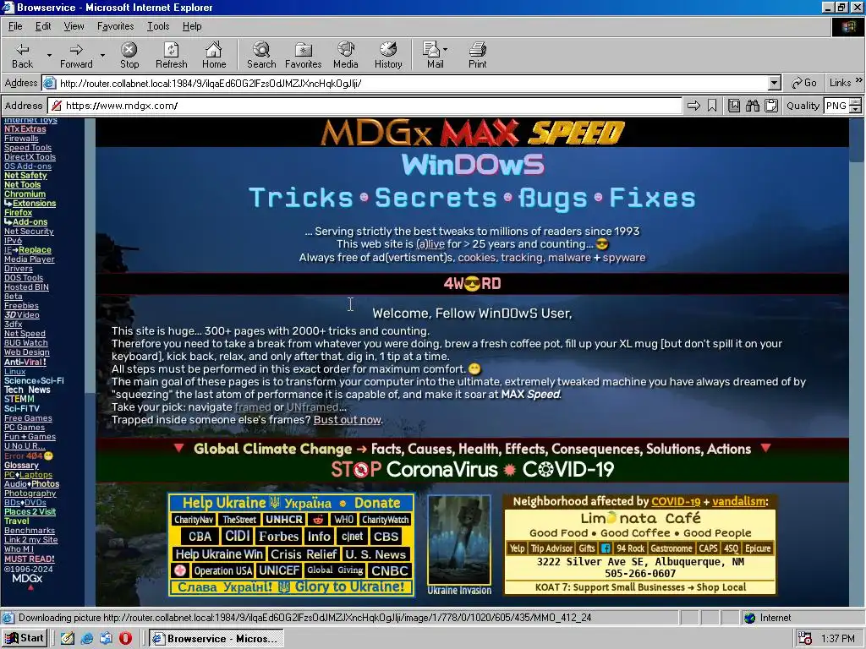
Task: Open the Tools menu
Action: tap(158, 26)
